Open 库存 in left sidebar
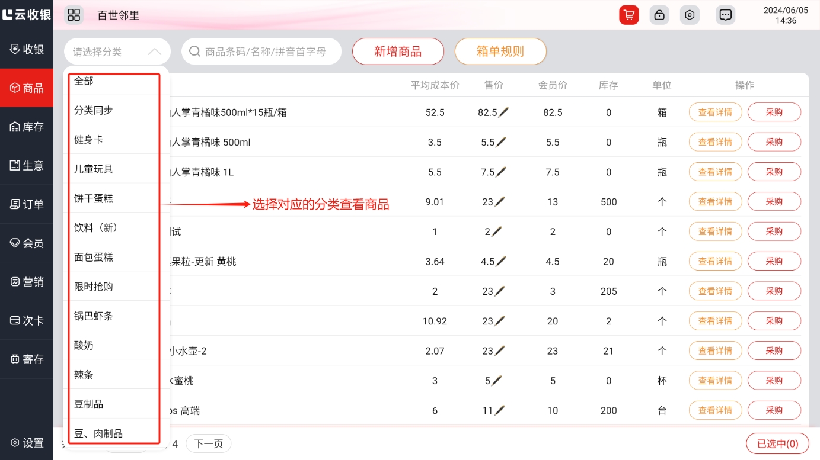Image resolution: width=820 pixels, height=460 pixels. (x=27, y=127)
